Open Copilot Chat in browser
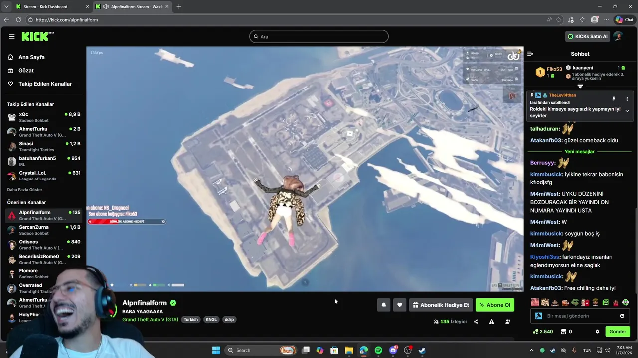 pos(624,20)
